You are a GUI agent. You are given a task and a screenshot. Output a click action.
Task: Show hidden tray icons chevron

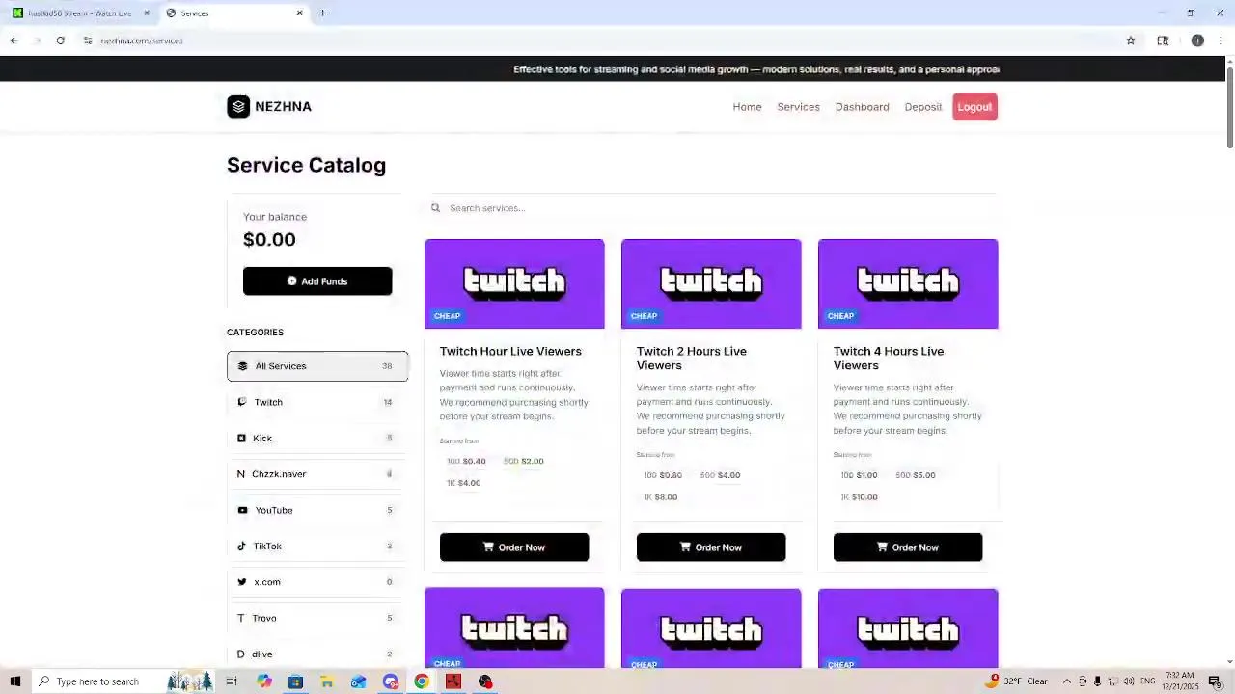click(x=1067, y=681)
